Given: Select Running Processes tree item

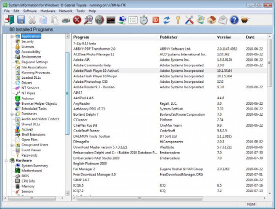Looking at the screenshot, I should click(x=36, y=72).
